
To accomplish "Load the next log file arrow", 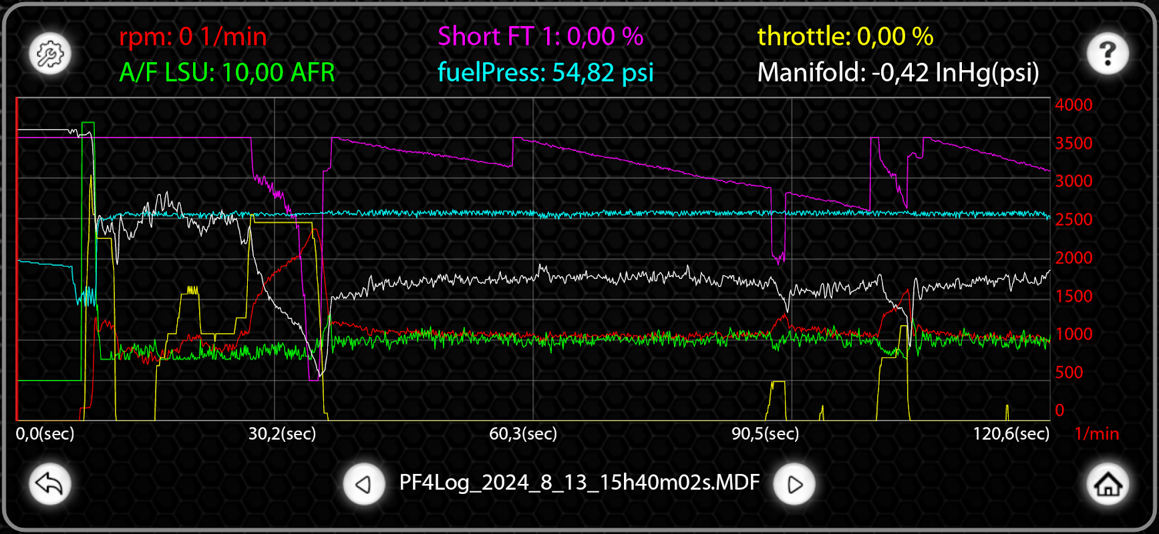I will point(794,483).
